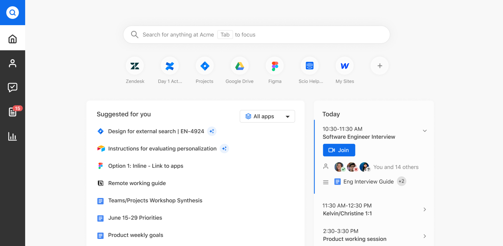
Task: Open Design for external search | EN-4924
Action: (x=156, y=131)
